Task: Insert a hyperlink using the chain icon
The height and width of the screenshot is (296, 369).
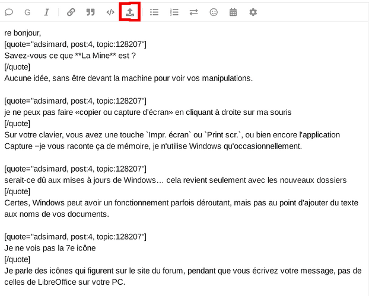Action: click(71, 12)
